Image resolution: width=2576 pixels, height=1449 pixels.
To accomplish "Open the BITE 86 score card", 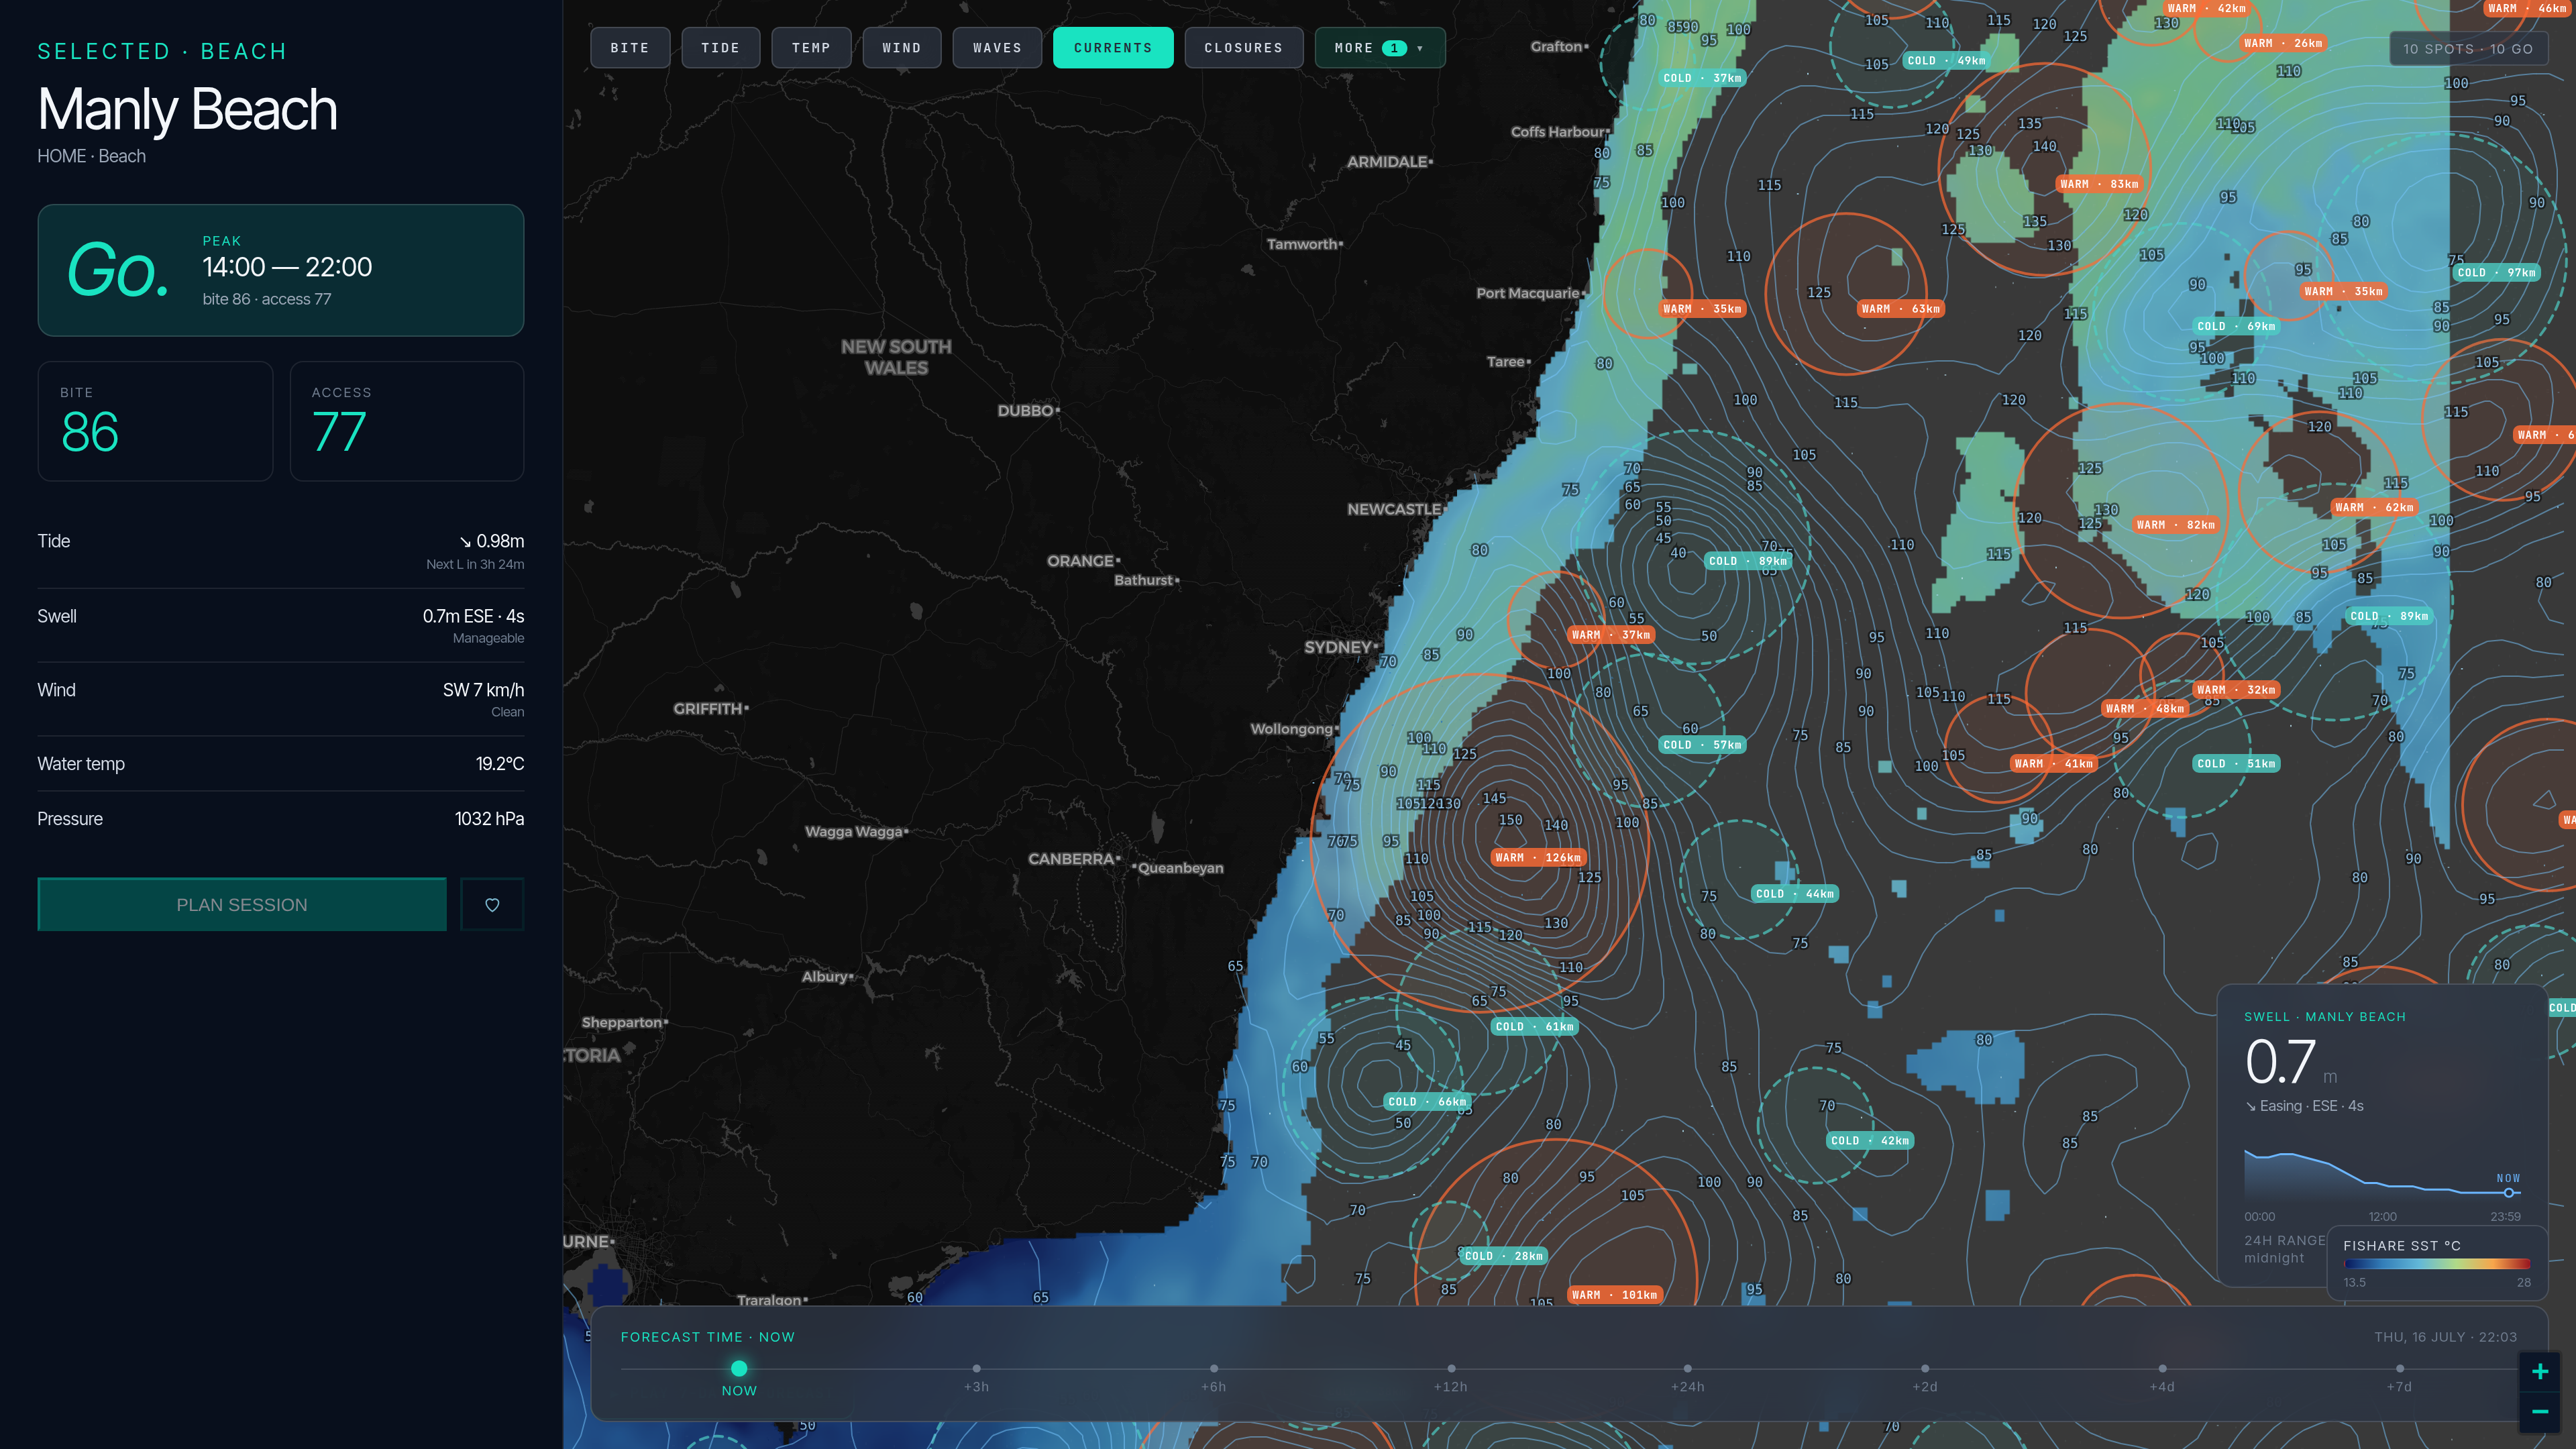I will [155, 421].
